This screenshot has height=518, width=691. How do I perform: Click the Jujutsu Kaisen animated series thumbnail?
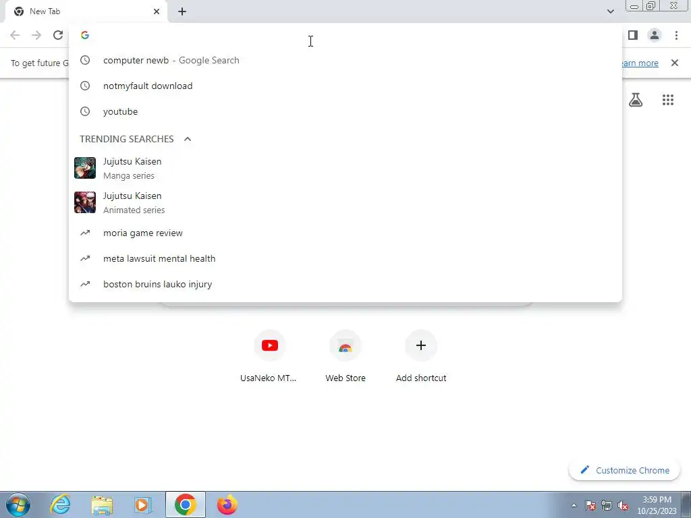click(x=85, y=202)
